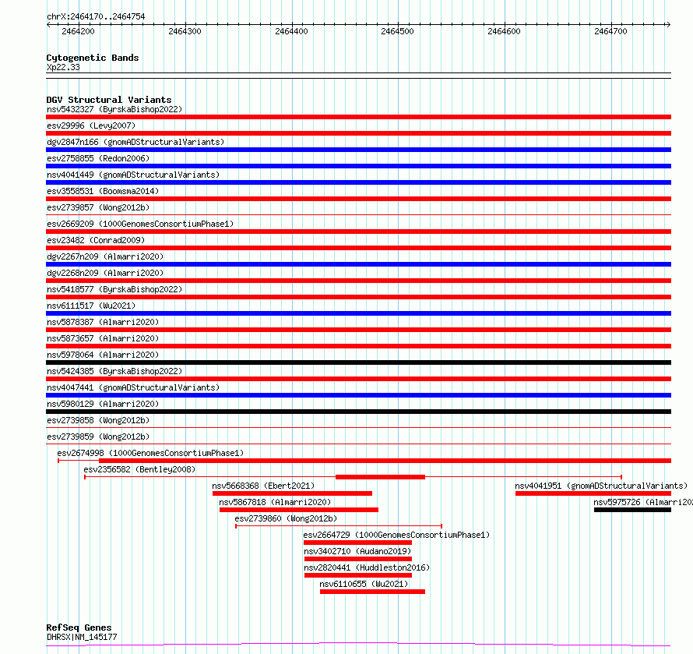Screen dimensions: 693x654
Task: Click the red bar under nsv3402710 Audano2019
Action: click(x=358, y=559)
